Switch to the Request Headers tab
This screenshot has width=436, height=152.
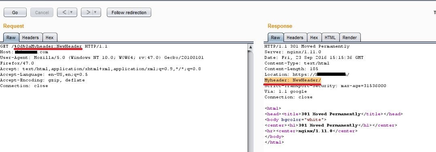[x=30, y=37]
